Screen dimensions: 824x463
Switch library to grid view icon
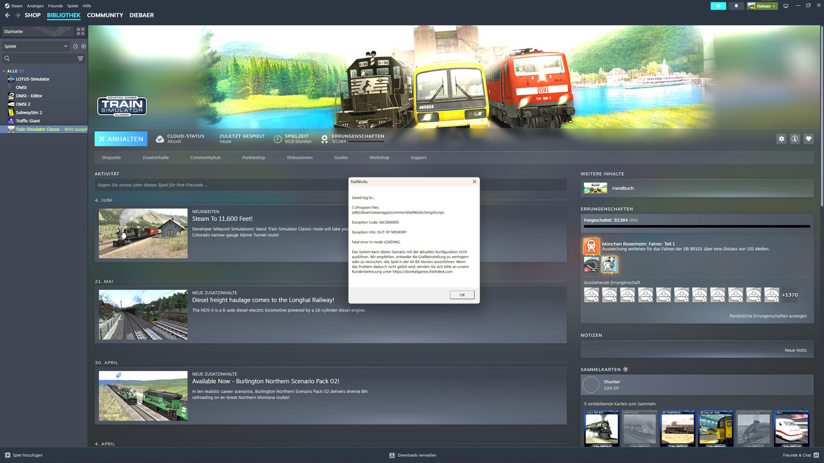[80, 31]
